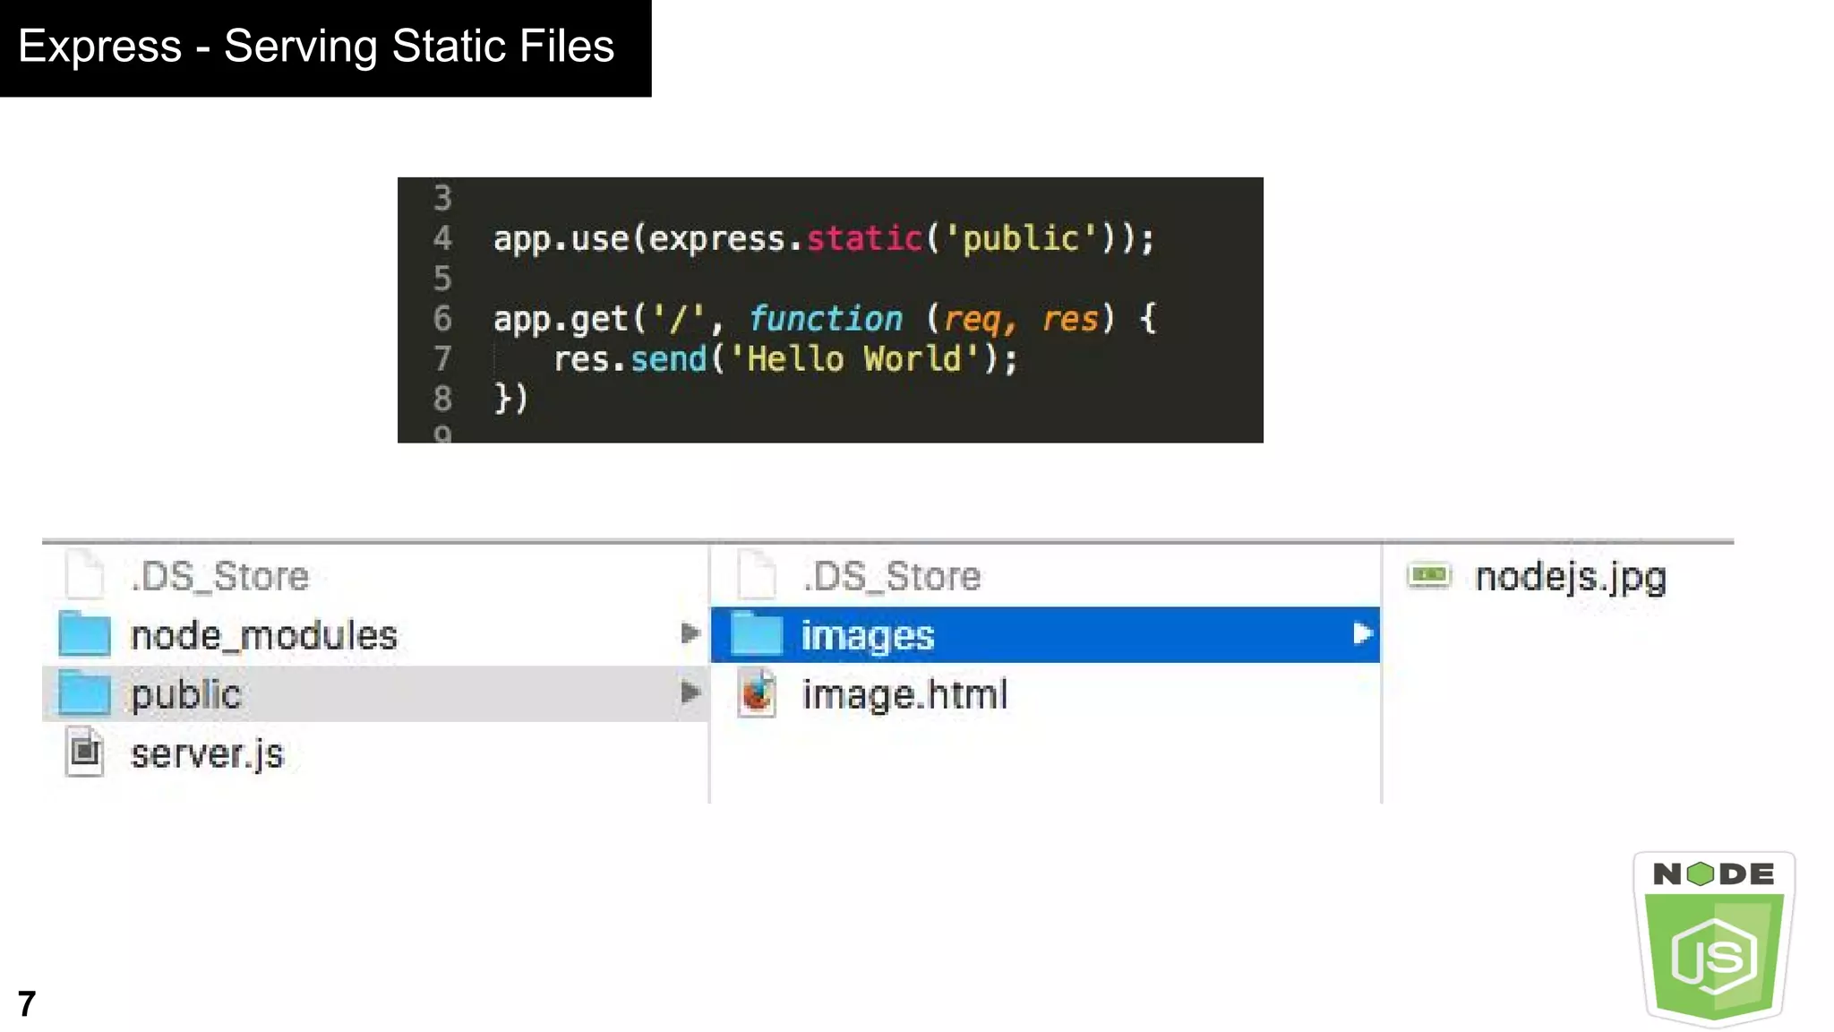This screenshot has width=1834, height=1032.
Task: Click the server.js file icon
Action: [85, 752]
